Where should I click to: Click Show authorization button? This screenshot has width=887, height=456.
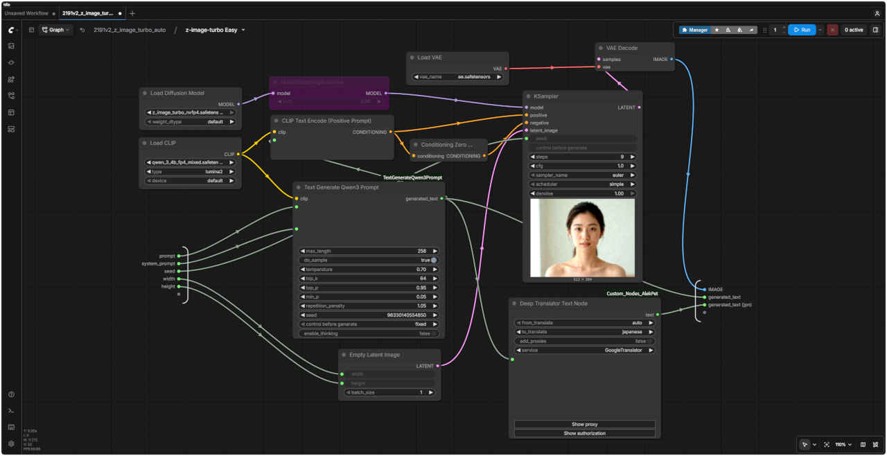[x=585, y=433]
